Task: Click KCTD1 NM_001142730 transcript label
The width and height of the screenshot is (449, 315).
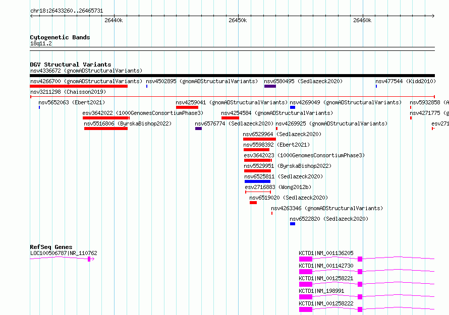Action: (x=326, y=266)
